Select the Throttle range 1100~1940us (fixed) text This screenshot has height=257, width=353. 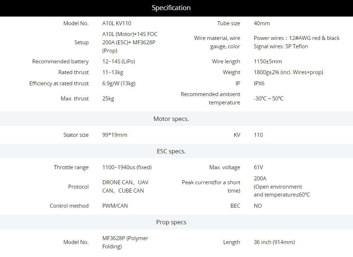pyautogui.click(x=127, y=167)
